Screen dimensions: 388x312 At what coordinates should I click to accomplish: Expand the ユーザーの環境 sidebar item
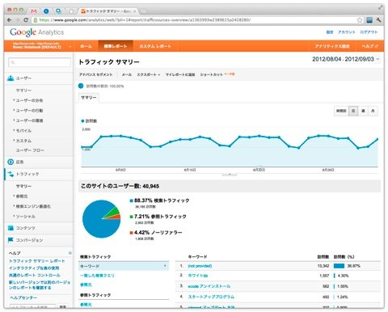[x=29, y=120]
